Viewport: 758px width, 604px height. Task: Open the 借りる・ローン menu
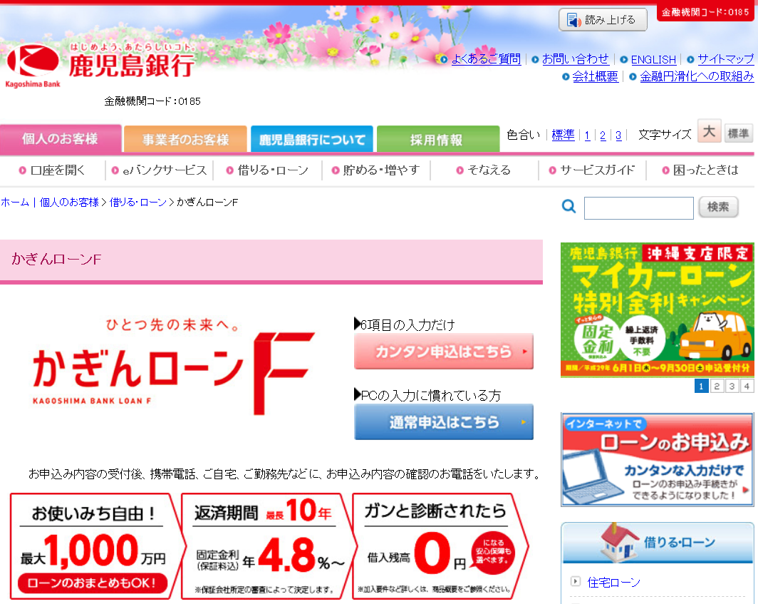[x=267, y=170]
